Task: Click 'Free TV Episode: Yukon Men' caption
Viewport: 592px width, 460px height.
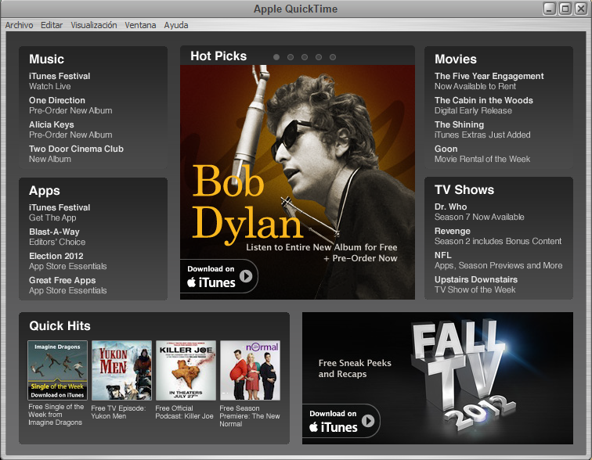Action: tap(118, 412)
